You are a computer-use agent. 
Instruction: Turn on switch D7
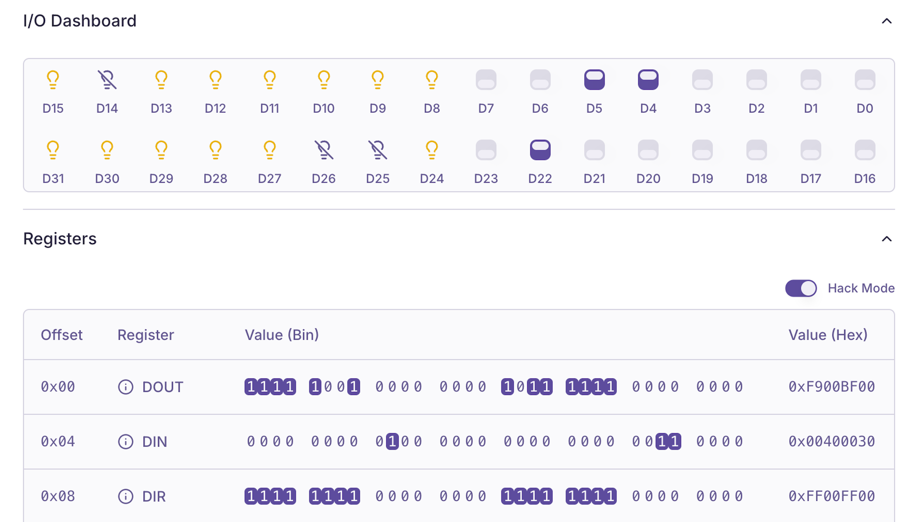(486, 79)
